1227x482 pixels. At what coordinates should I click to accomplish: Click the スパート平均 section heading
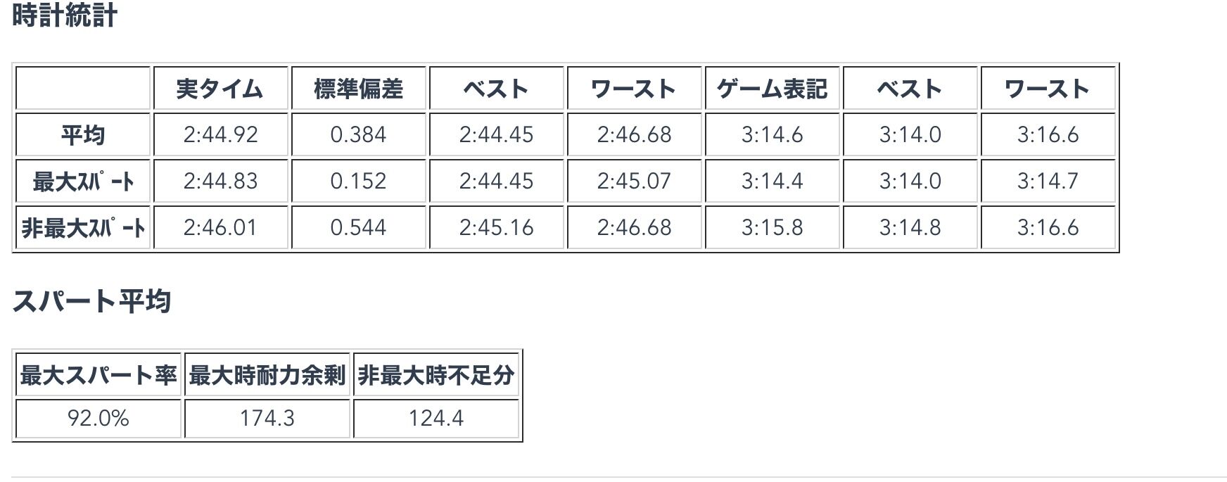[x=91, y=301]
